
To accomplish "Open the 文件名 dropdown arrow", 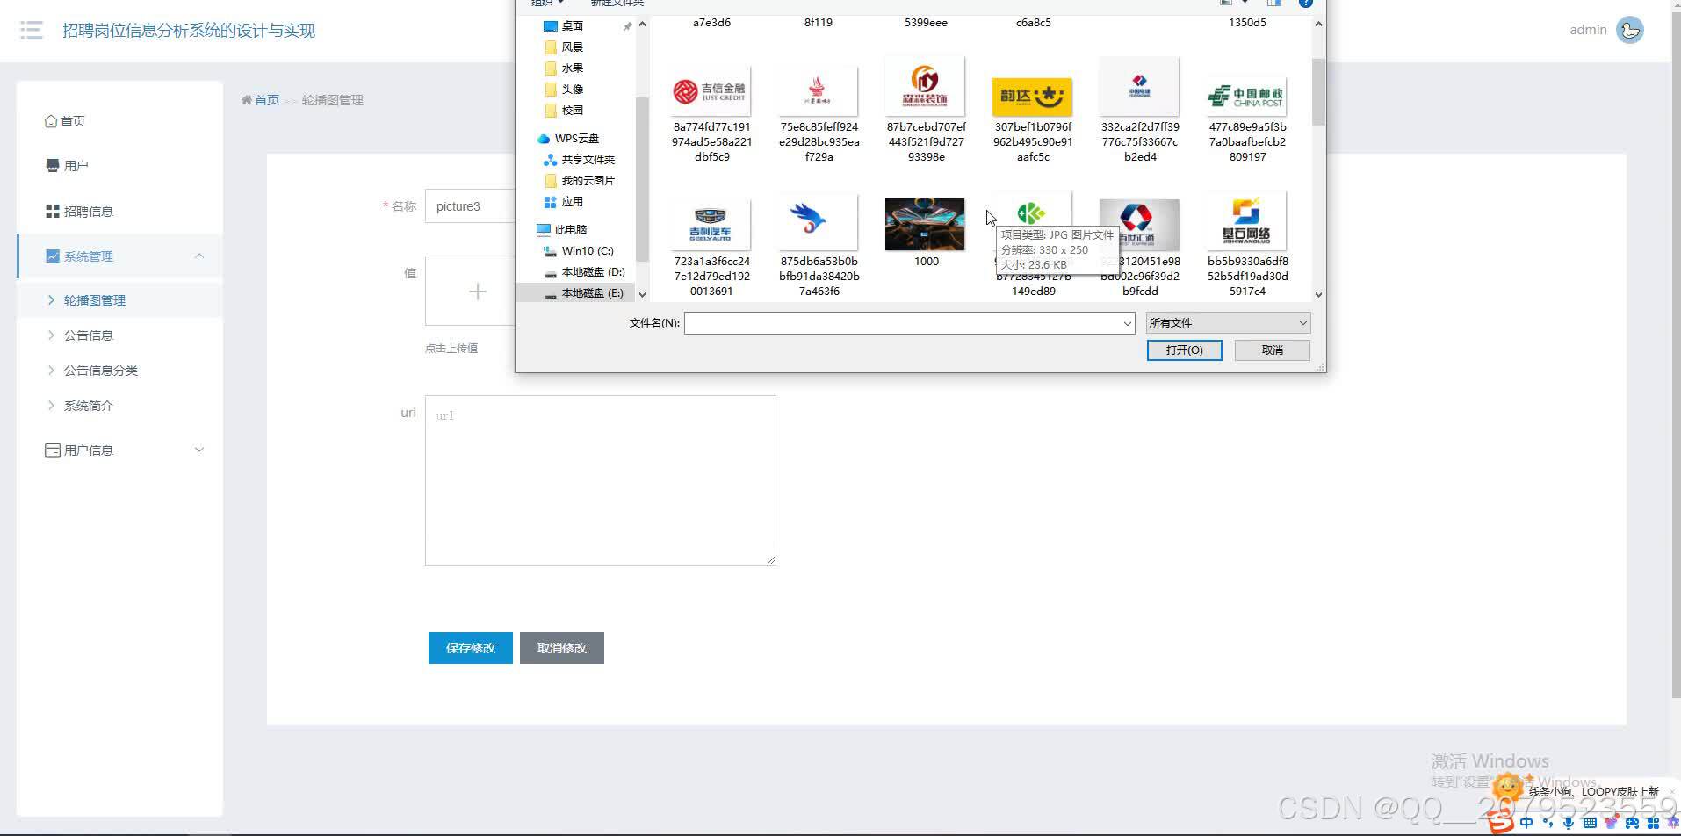I will point(1128,323).
